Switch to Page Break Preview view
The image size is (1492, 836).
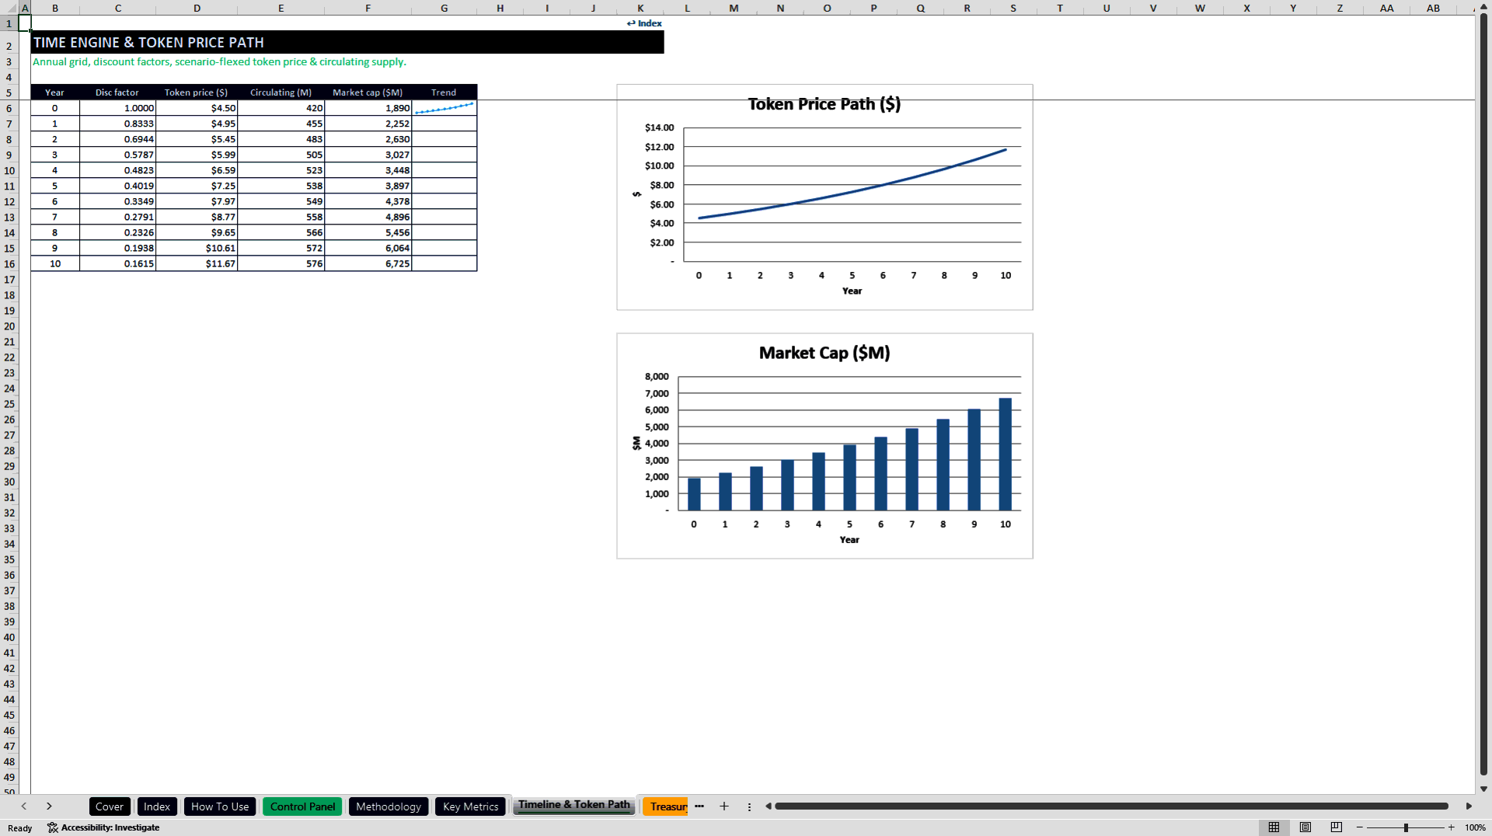(1337, 827)
